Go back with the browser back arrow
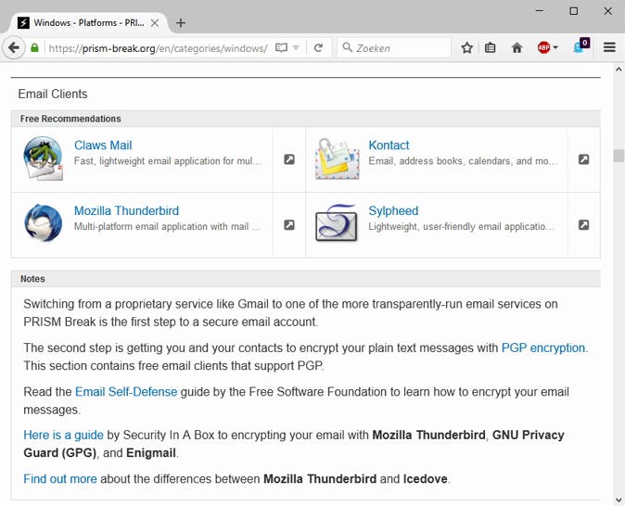The image size is (625, 506). tap(14, 48)
